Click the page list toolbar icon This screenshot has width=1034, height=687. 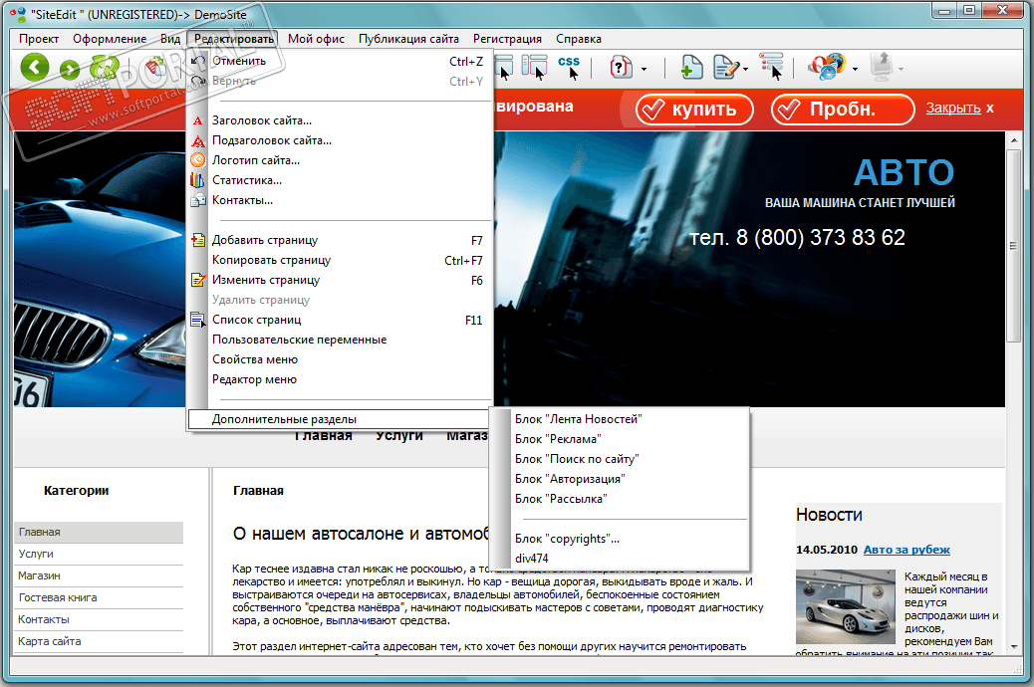(772, 68)
